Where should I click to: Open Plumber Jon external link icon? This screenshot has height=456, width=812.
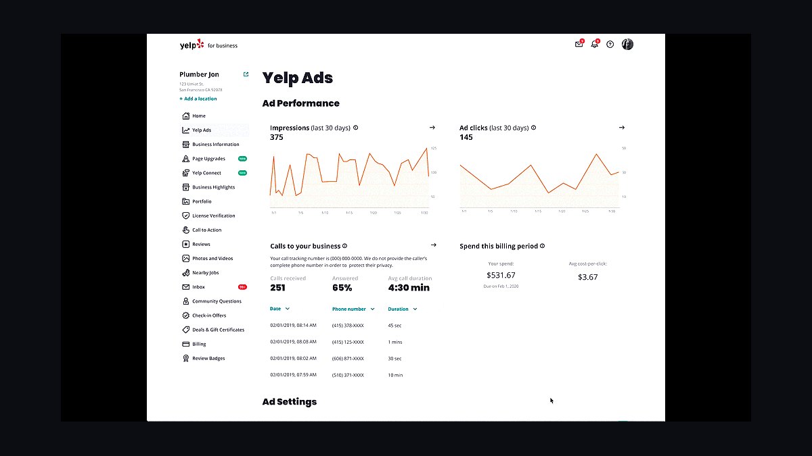[x=246, y=74]
